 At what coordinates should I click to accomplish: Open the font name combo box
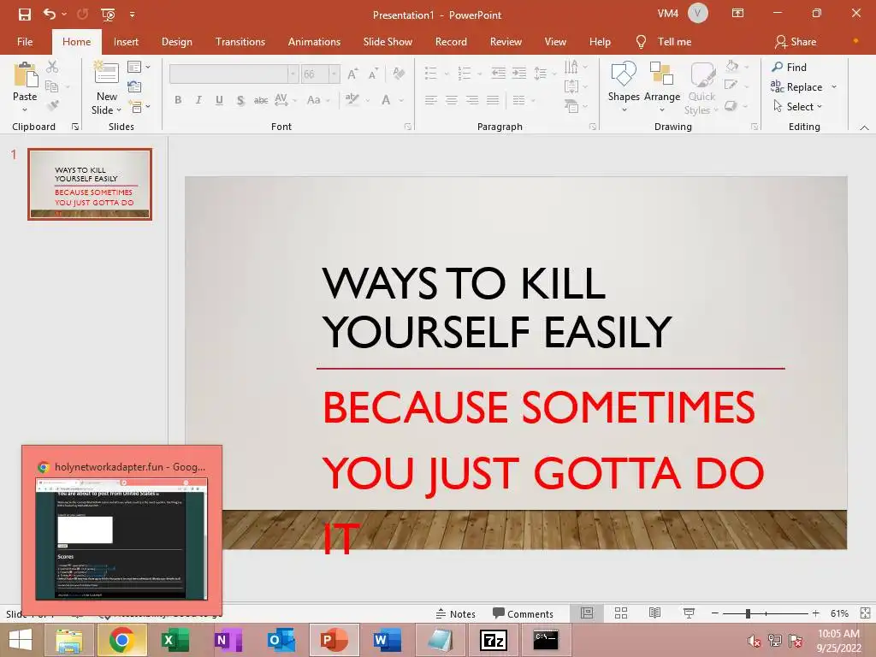[234, 74]
